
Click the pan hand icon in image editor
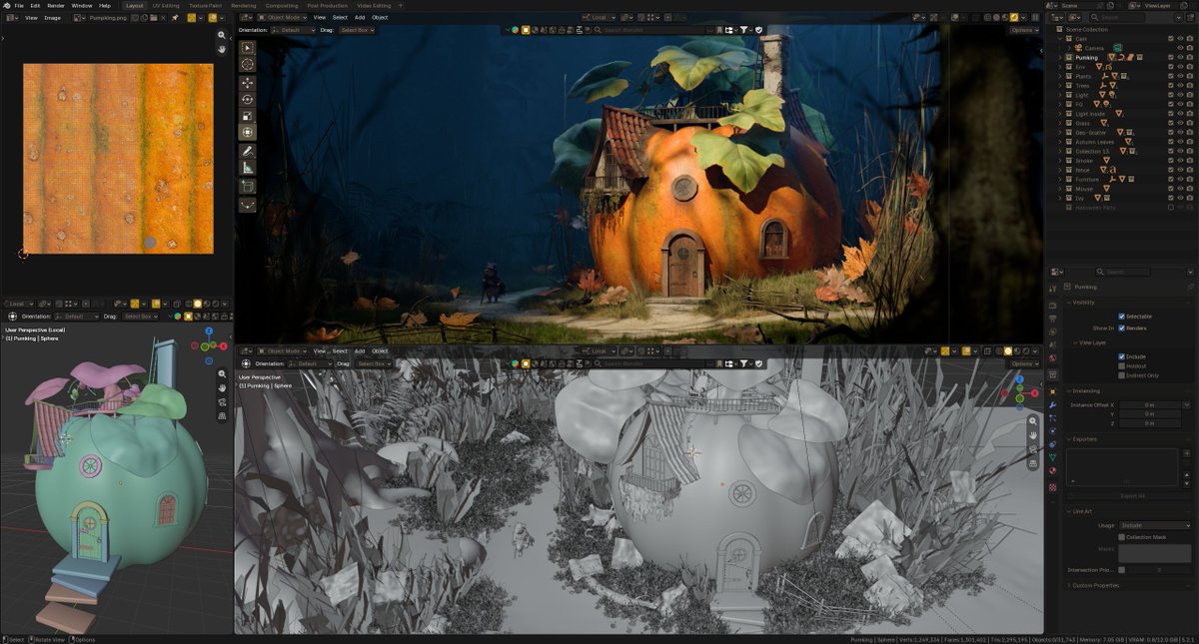(x=222, y=48)
